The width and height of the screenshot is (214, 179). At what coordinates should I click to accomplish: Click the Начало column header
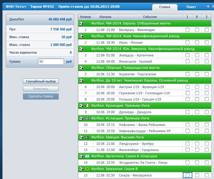click(105, 17)
